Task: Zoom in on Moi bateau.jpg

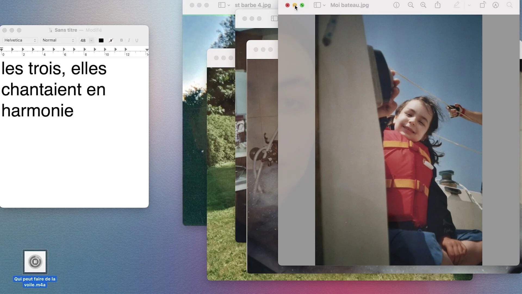Action: coord(423,5)
